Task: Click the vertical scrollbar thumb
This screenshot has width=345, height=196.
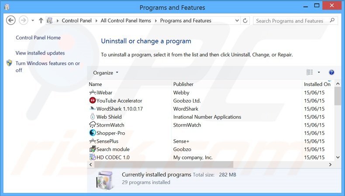Action: click(x=338, y=96)
